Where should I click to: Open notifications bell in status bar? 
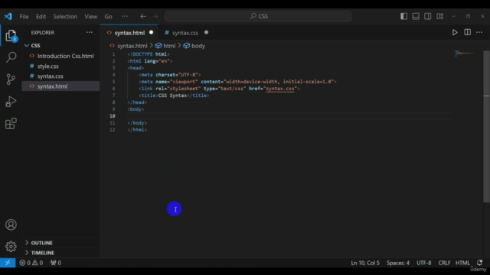pyautogui.click(x=480, y=263)
